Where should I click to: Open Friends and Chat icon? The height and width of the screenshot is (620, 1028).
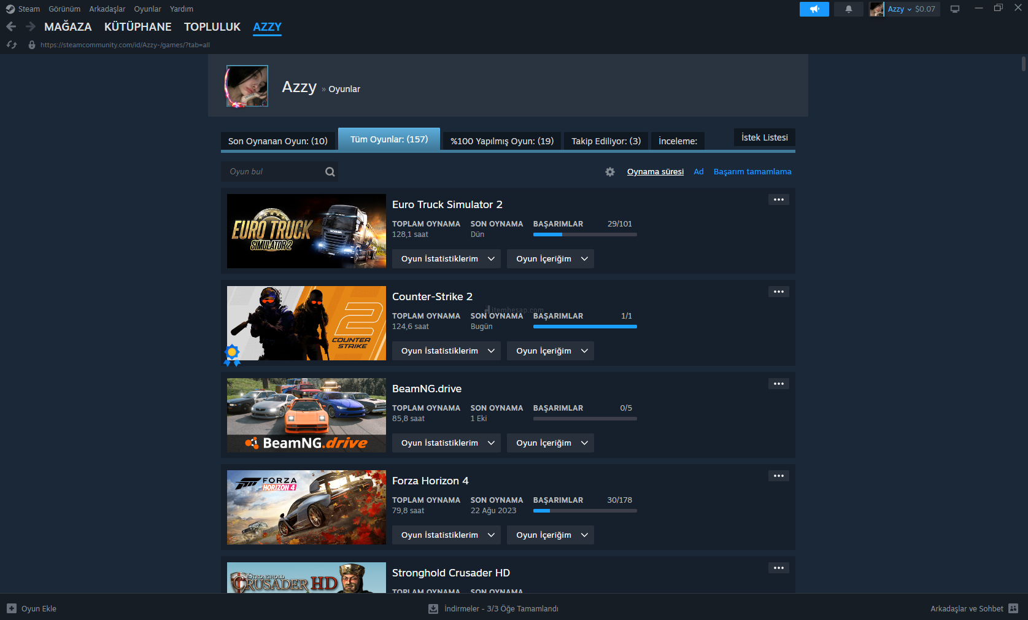(x=1013, y=608)
